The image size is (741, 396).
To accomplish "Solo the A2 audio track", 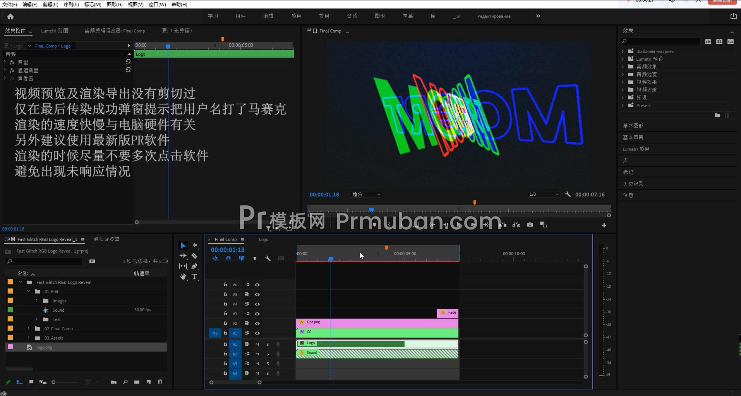I will (x=267, y=353).
